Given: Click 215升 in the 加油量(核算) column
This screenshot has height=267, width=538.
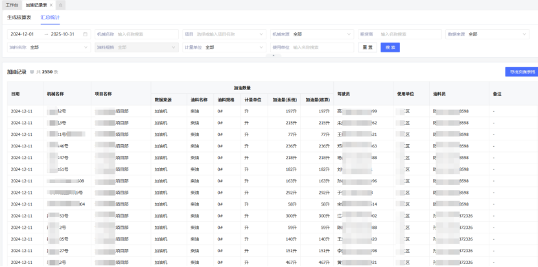Looking at the screenshot, I should pyautogui.click(x=324, y=123).
